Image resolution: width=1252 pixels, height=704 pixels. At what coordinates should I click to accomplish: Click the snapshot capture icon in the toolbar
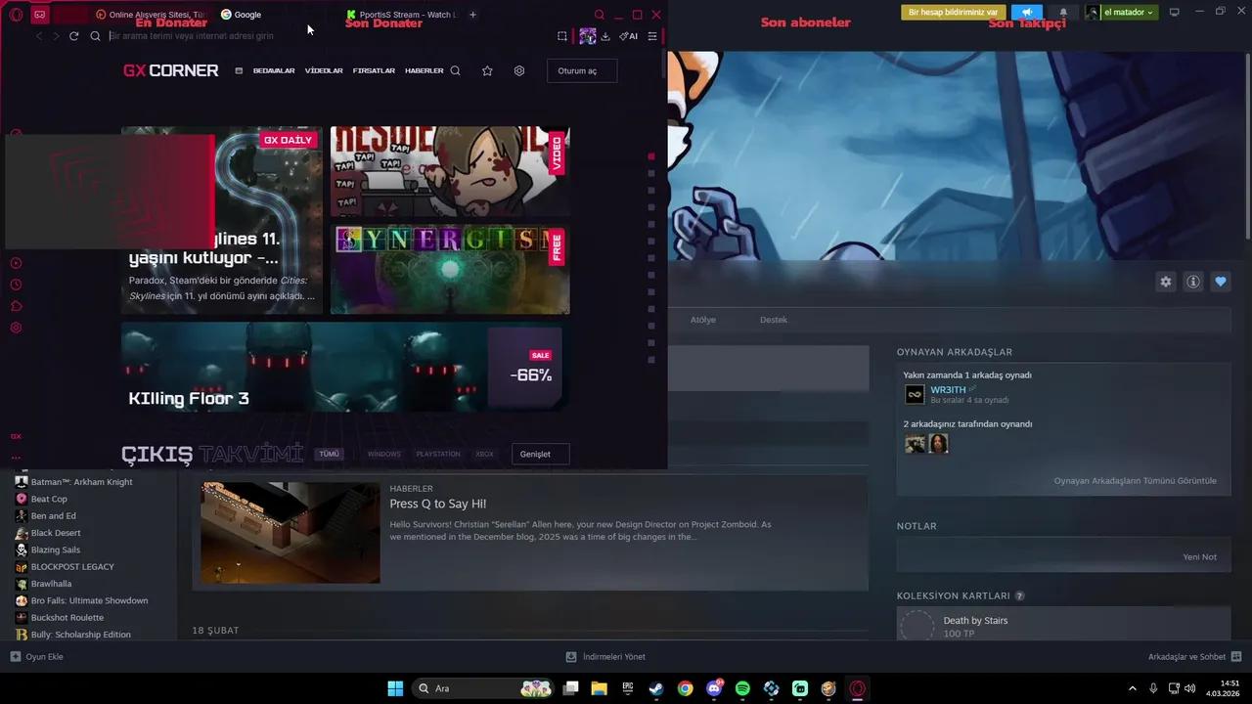point(562,36)
